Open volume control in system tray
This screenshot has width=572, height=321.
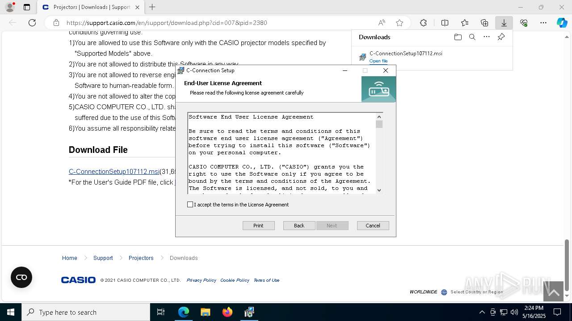[x=514, y=312]
